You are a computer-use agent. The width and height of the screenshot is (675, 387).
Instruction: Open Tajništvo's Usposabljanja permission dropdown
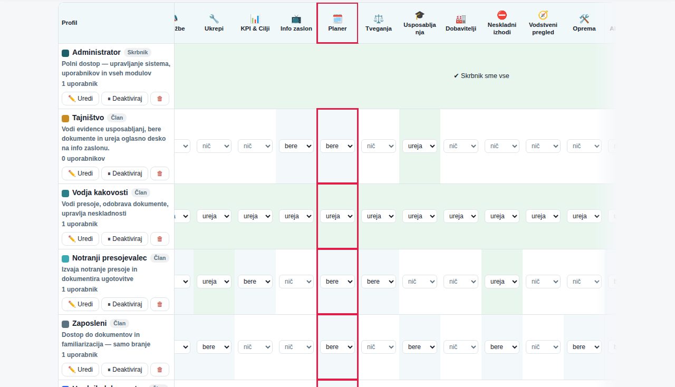pyautogui.click(x=420, y=146)
